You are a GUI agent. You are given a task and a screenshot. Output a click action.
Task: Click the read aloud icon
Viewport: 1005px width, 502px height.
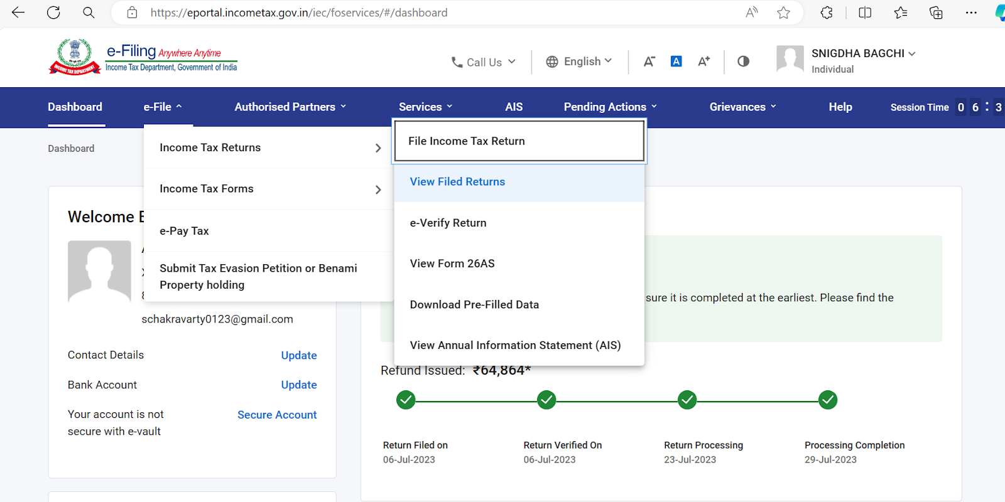point(751,13)
